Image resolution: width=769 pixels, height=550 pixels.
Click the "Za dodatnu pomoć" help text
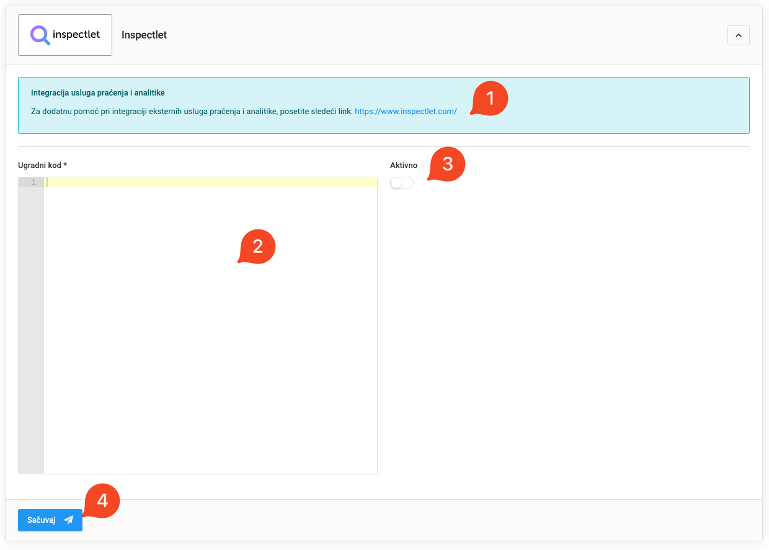click(x=186, y=111)
